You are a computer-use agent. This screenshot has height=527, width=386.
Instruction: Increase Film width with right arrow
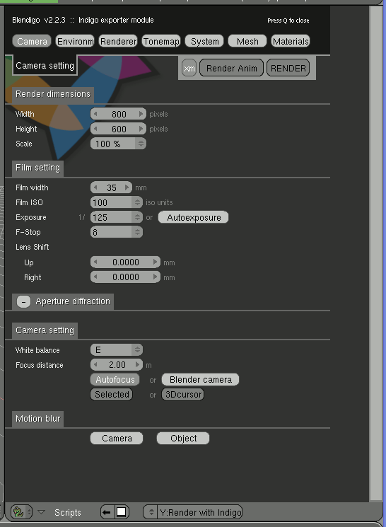tap(127, 187)
